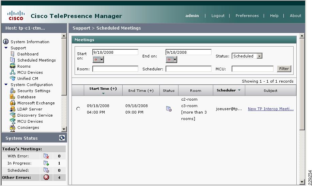Click the Scheduler column sort arrow
312x186 pixels.
pos(239,90)
